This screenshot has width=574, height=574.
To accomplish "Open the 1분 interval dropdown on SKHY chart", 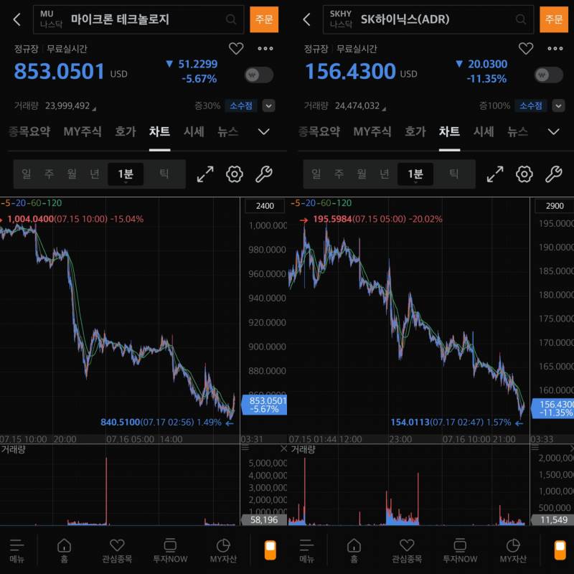I will (415, 174).
